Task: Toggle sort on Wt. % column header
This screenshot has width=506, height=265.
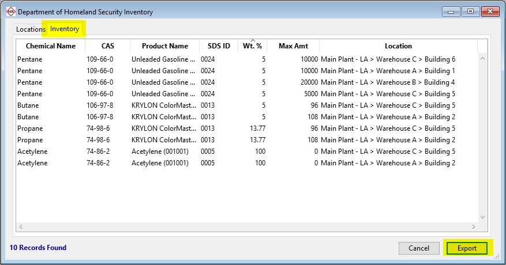Action: point(252,46)
